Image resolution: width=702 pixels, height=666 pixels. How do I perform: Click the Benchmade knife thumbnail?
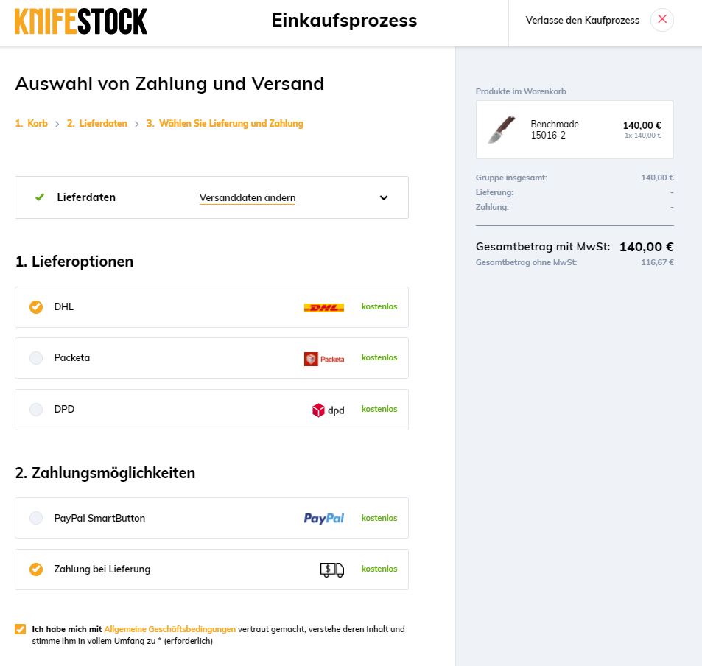(502, 130)
